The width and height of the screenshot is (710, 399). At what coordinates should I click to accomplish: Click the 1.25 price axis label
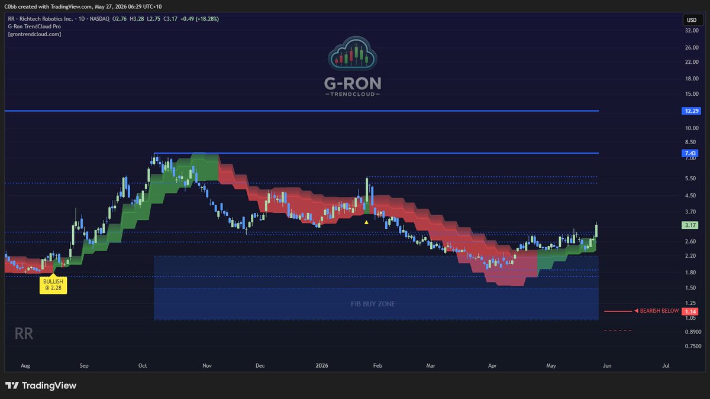[x=692, y=303]
